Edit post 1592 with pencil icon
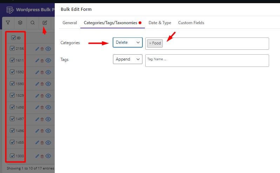The height and width of the screenshot is (173, 280). click(x=37, y=72)
